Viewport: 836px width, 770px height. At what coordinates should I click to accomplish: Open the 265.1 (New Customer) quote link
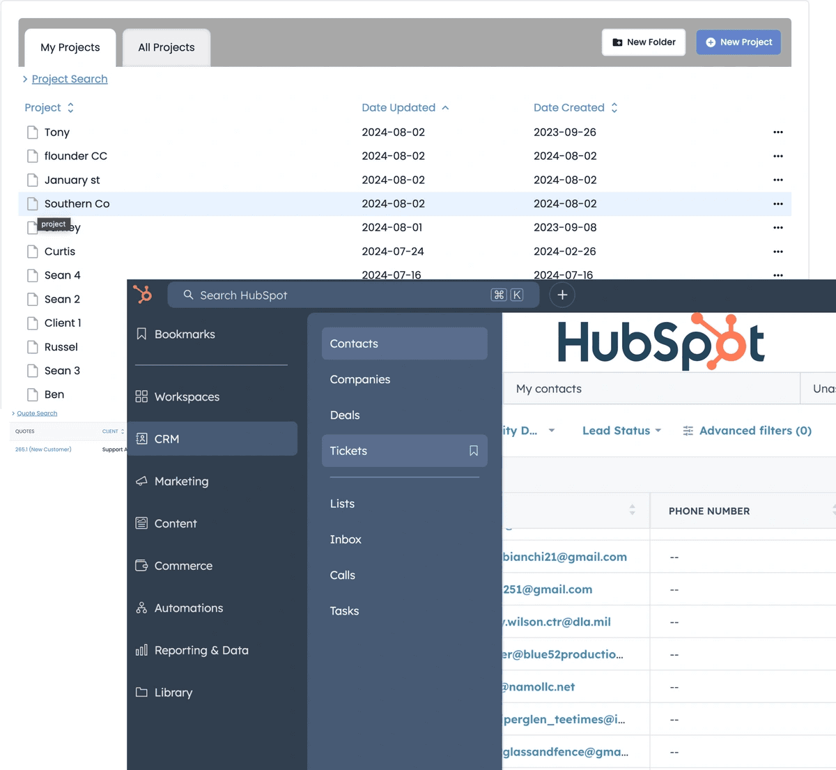coord(43,449)
